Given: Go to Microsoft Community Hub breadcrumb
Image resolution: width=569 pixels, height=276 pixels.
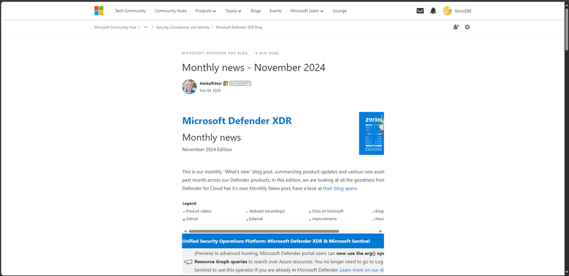Looking at the screenshot, I should pos(115,27).
